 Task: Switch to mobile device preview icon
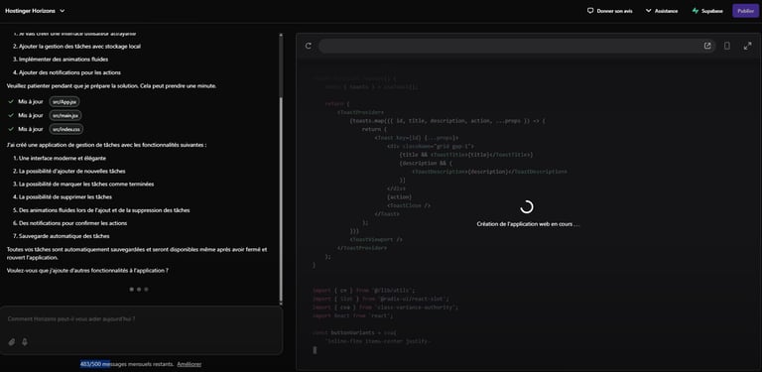(727, 46)
